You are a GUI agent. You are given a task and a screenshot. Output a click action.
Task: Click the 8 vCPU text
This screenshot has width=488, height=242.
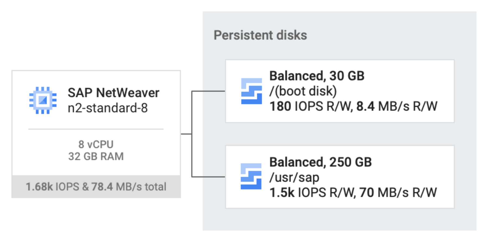click(x=96, y=144)
